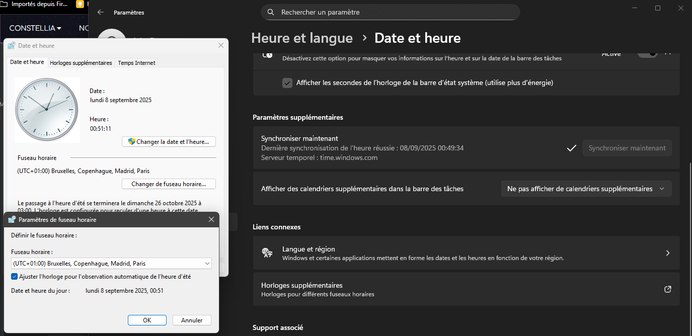Toggle Ajuster l'horloge pour l'heure d'été checkbox
692x336 pixels.
14,277
